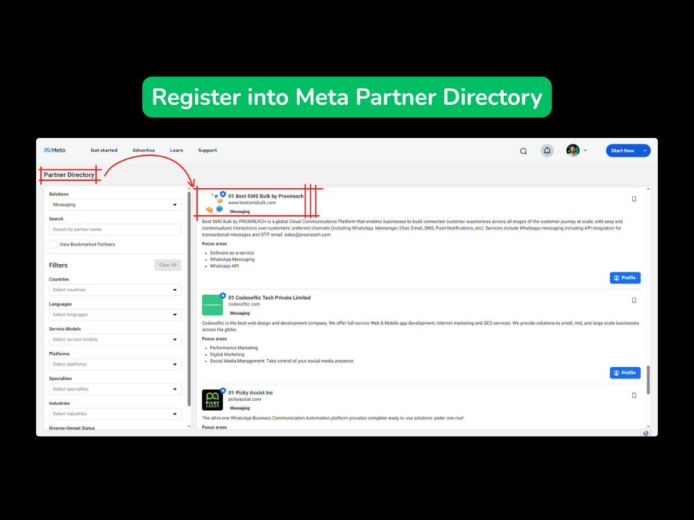This screenshot has height=520, width=694.
Task: Click the badge on the Best SMS Bulk logo
Action: (223, 194)
